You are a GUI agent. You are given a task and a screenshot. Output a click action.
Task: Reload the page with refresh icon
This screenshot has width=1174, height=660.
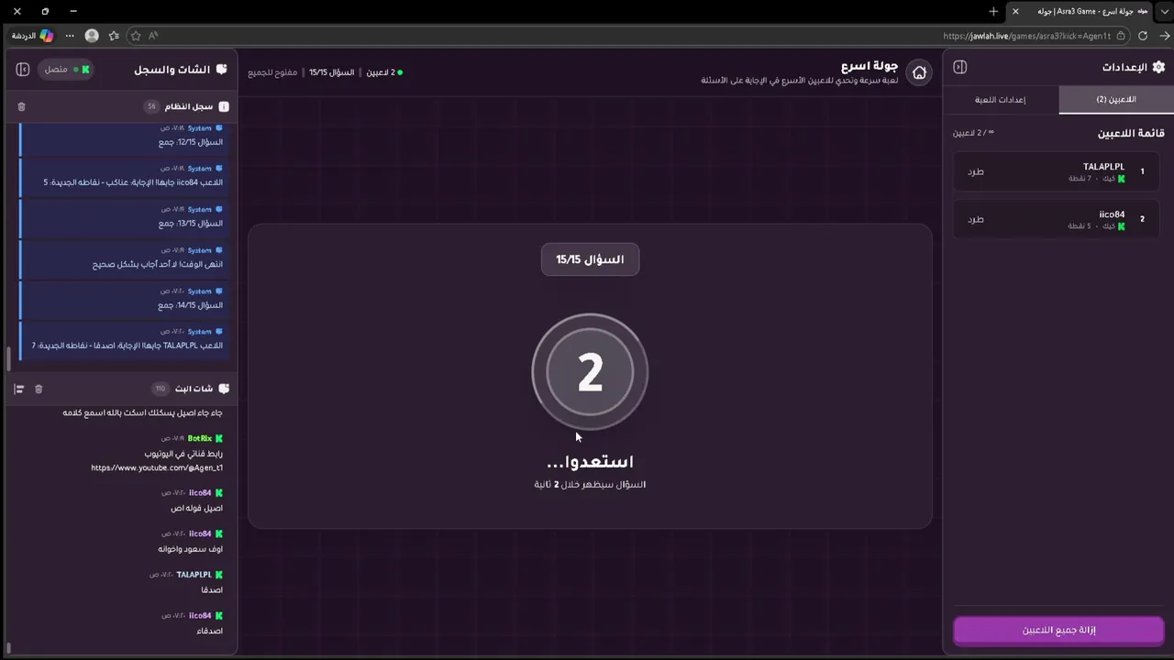click(1143, 36)
